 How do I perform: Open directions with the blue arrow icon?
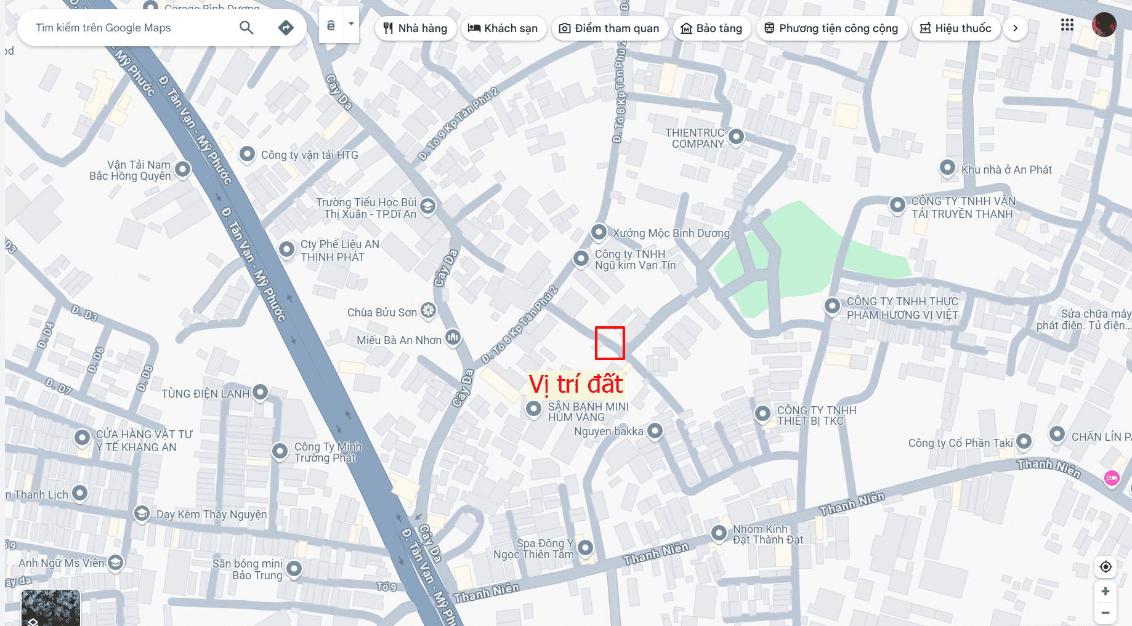(x=286, y=28)
